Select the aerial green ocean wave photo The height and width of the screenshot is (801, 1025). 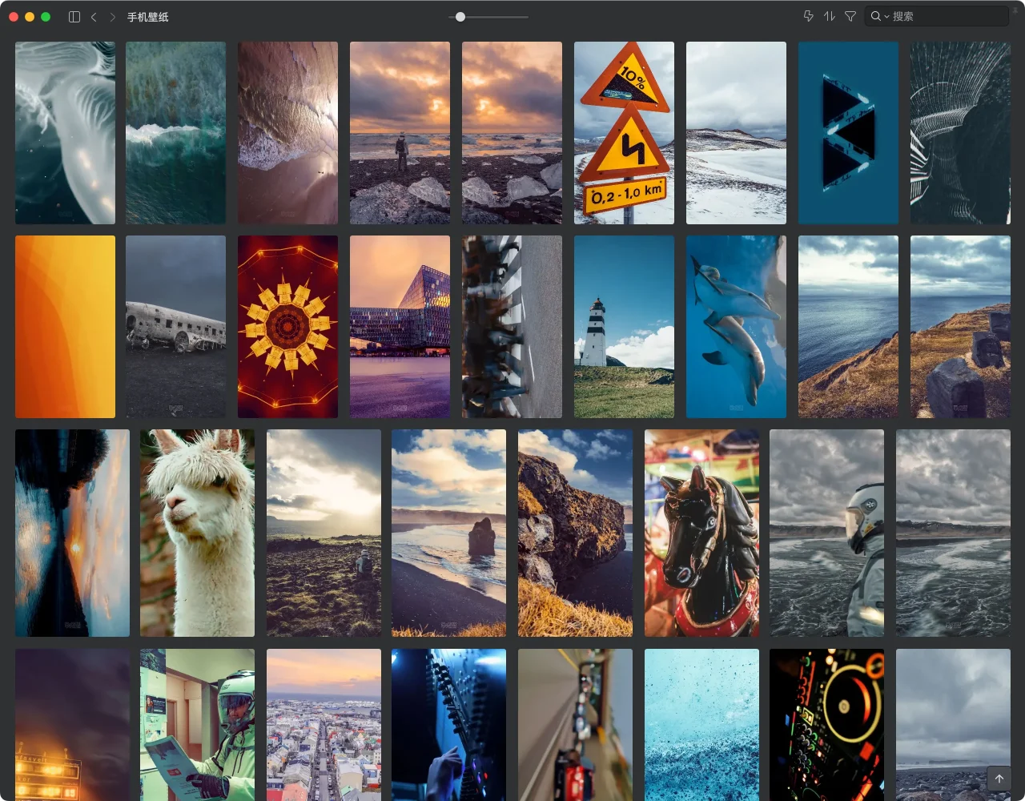tap(175, 133)
